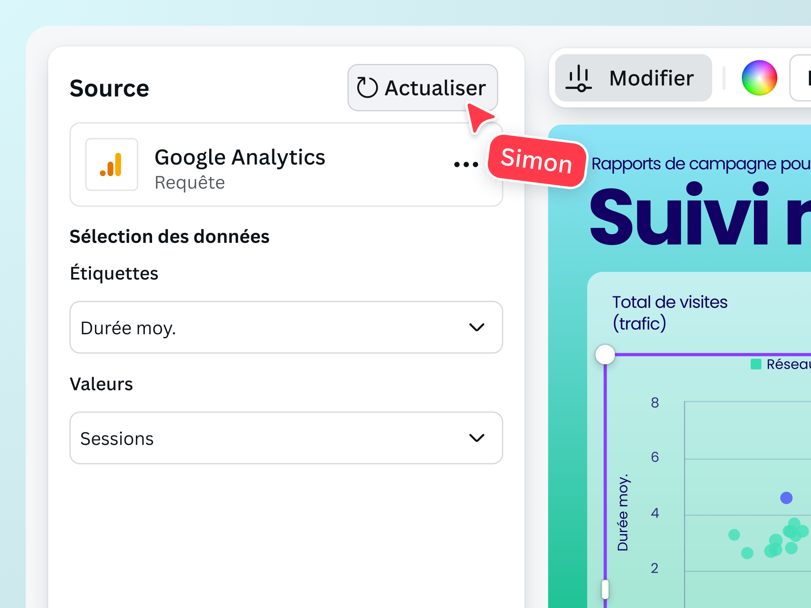Select the Rapports de campagne subtitle text
The image size is (811, 608).
point(701,164)
